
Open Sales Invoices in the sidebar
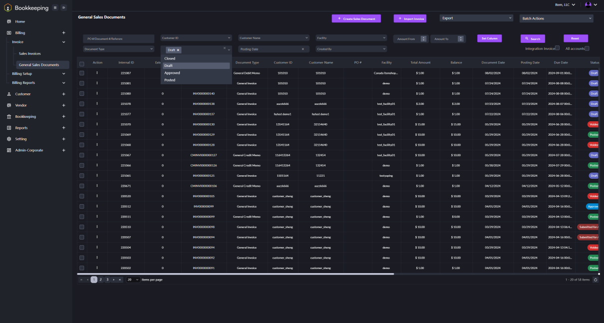click(x=30, y=53)
